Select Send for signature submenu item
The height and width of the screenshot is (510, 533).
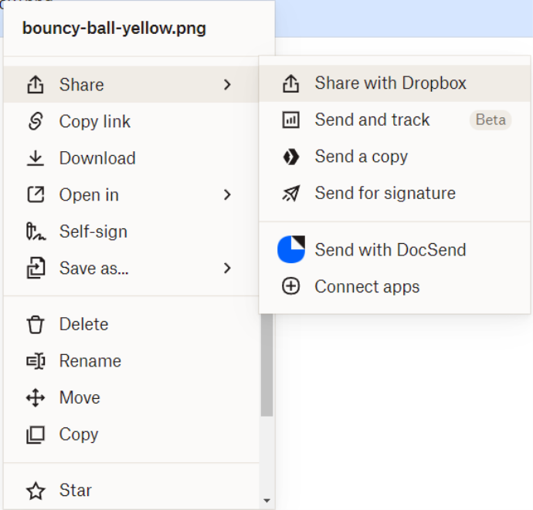click(x=395, y=193)
